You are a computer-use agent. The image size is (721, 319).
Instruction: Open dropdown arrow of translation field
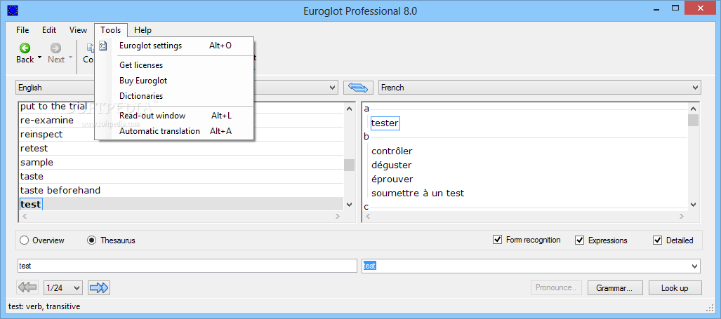(x=694, y=266)
